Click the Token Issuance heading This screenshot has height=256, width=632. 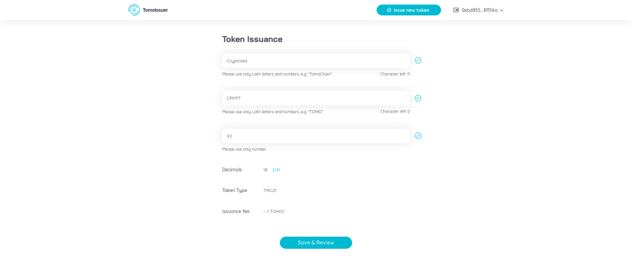[252, 39]
